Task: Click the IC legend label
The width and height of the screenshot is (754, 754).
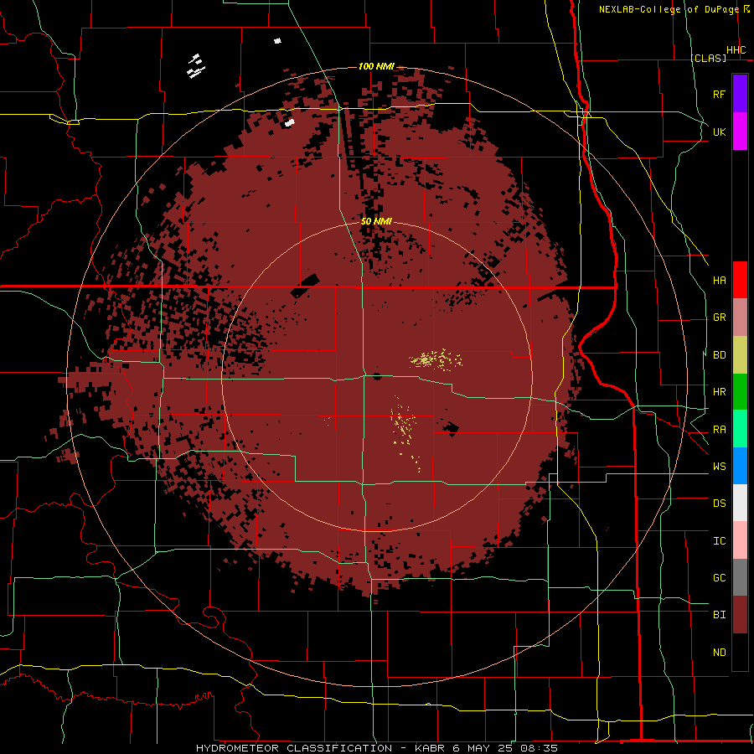Action: pyautogui.click(x=719, y=541)
